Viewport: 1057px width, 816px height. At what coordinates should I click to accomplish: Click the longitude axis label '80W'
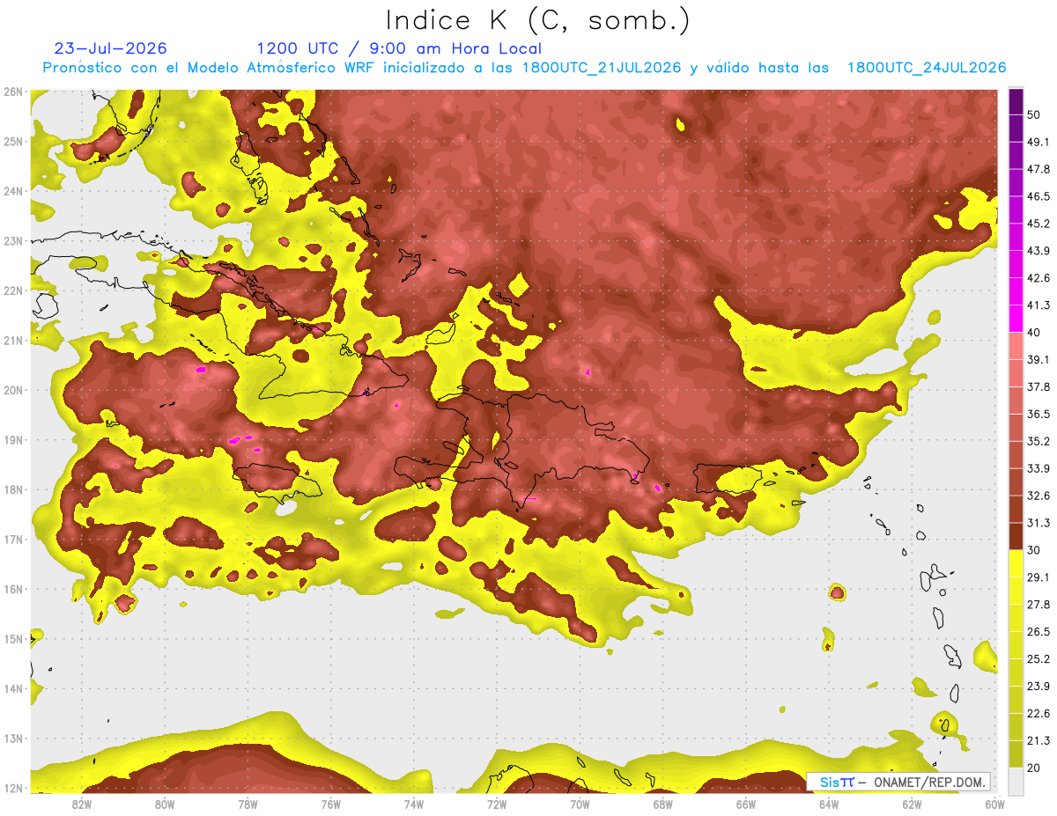click(165, 804)
